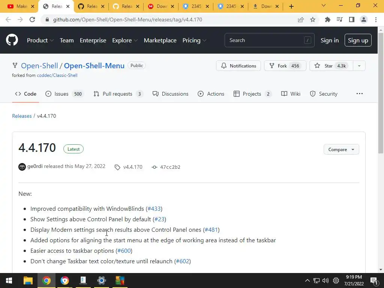384x288 pixels.
Task: Open the coddec/Classic-Shell fork source link
Action: 57,75
